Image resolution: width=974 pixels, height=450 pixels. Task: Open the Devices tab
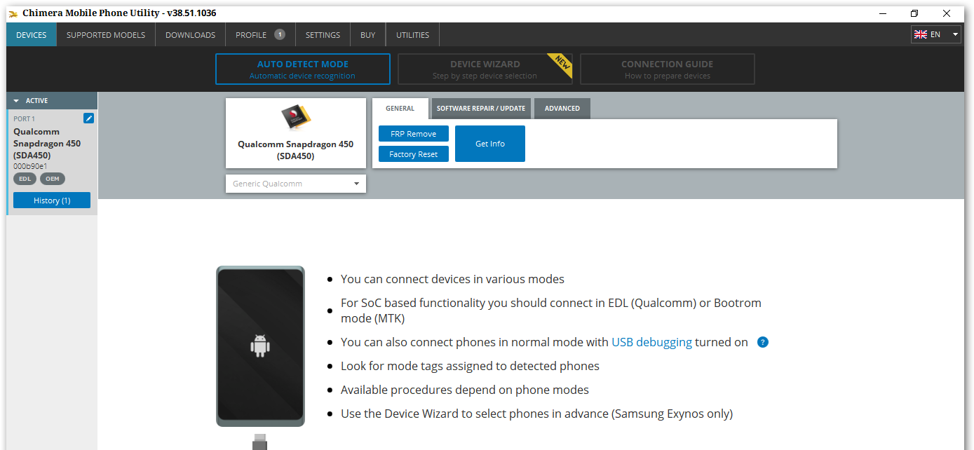point(32,34)
